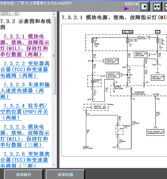Click the 视图控制 label
The width and height of the screenshot is (167, 179).
pos(131,4)
